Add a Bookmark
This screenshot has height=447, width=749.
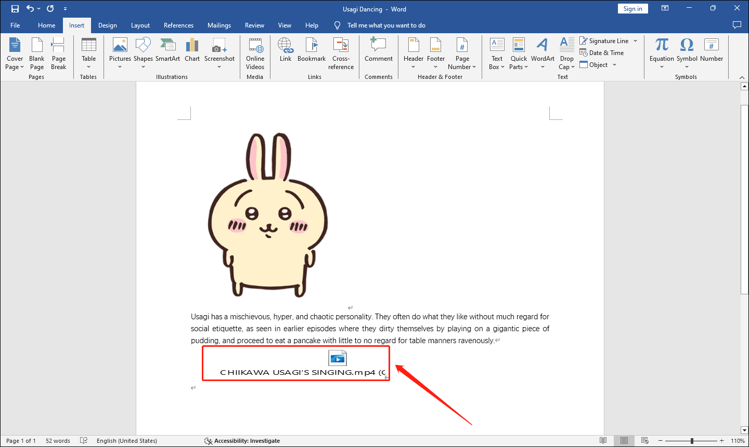click(x=312, y=50)
